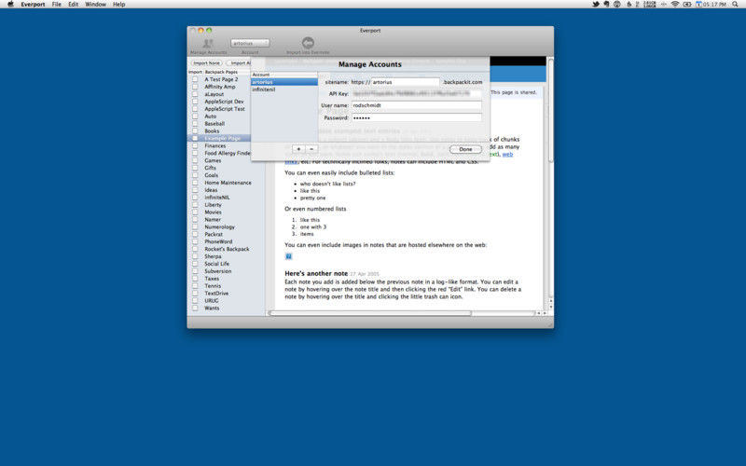The width and height of the screenshot is (746, 466).
Task: Open the Apple menu
Action: 10,5
